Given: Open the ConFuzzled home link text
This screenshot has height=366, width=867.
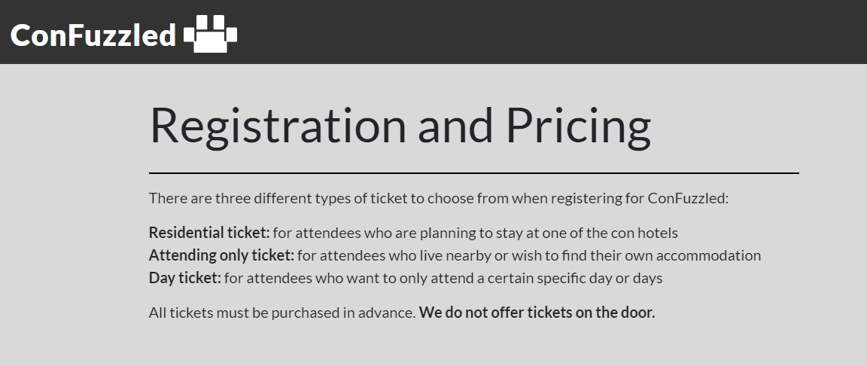Looking at the screenshot, I should tap(93, 35).
